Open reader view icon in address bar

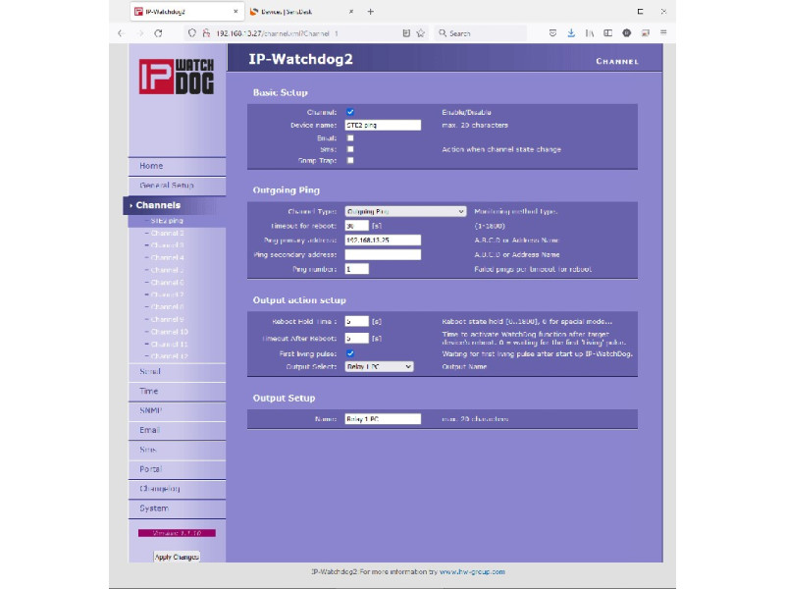(406, 33)
